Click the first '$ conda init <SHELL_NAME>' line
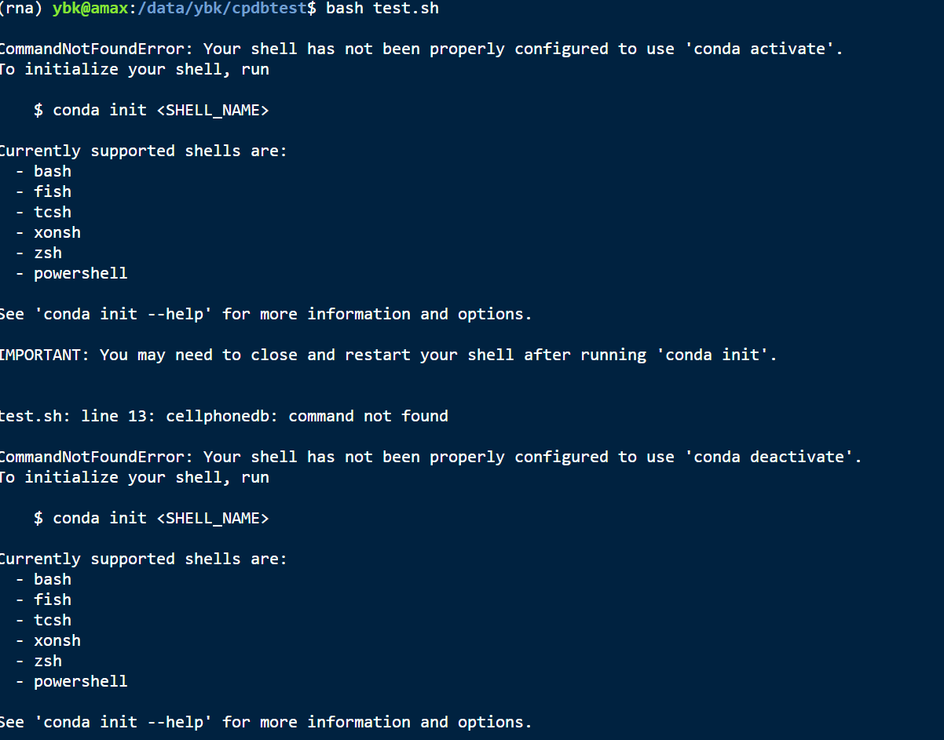The height and width of the screenshot is (740, 944). pos(152,110)
